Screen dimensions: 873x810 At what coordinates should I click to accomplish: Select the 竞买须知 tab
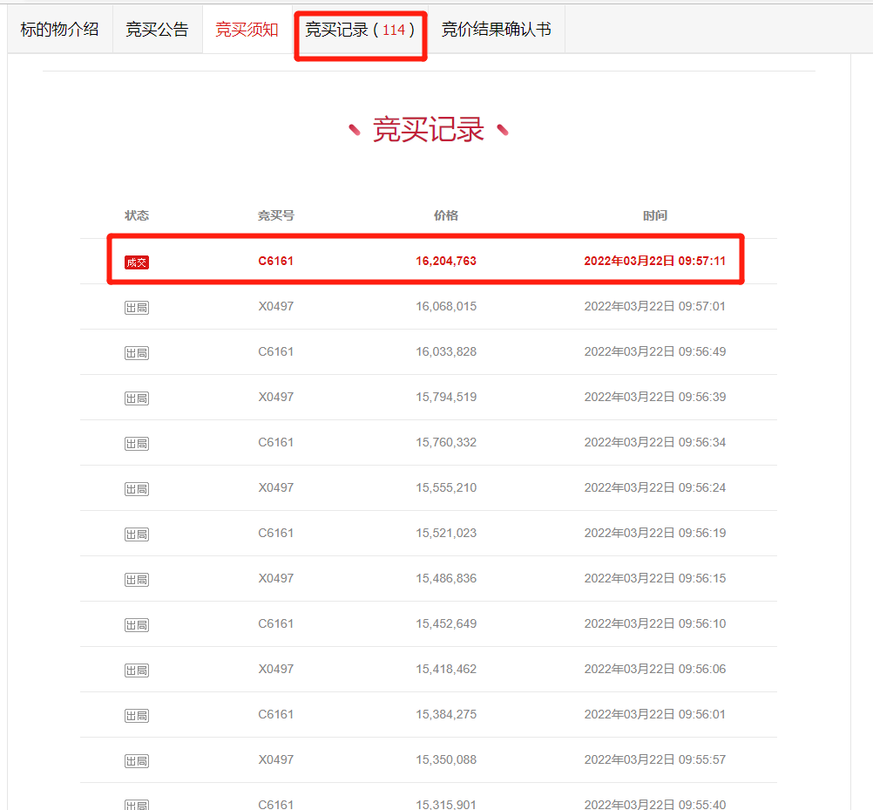coord(247,30)
